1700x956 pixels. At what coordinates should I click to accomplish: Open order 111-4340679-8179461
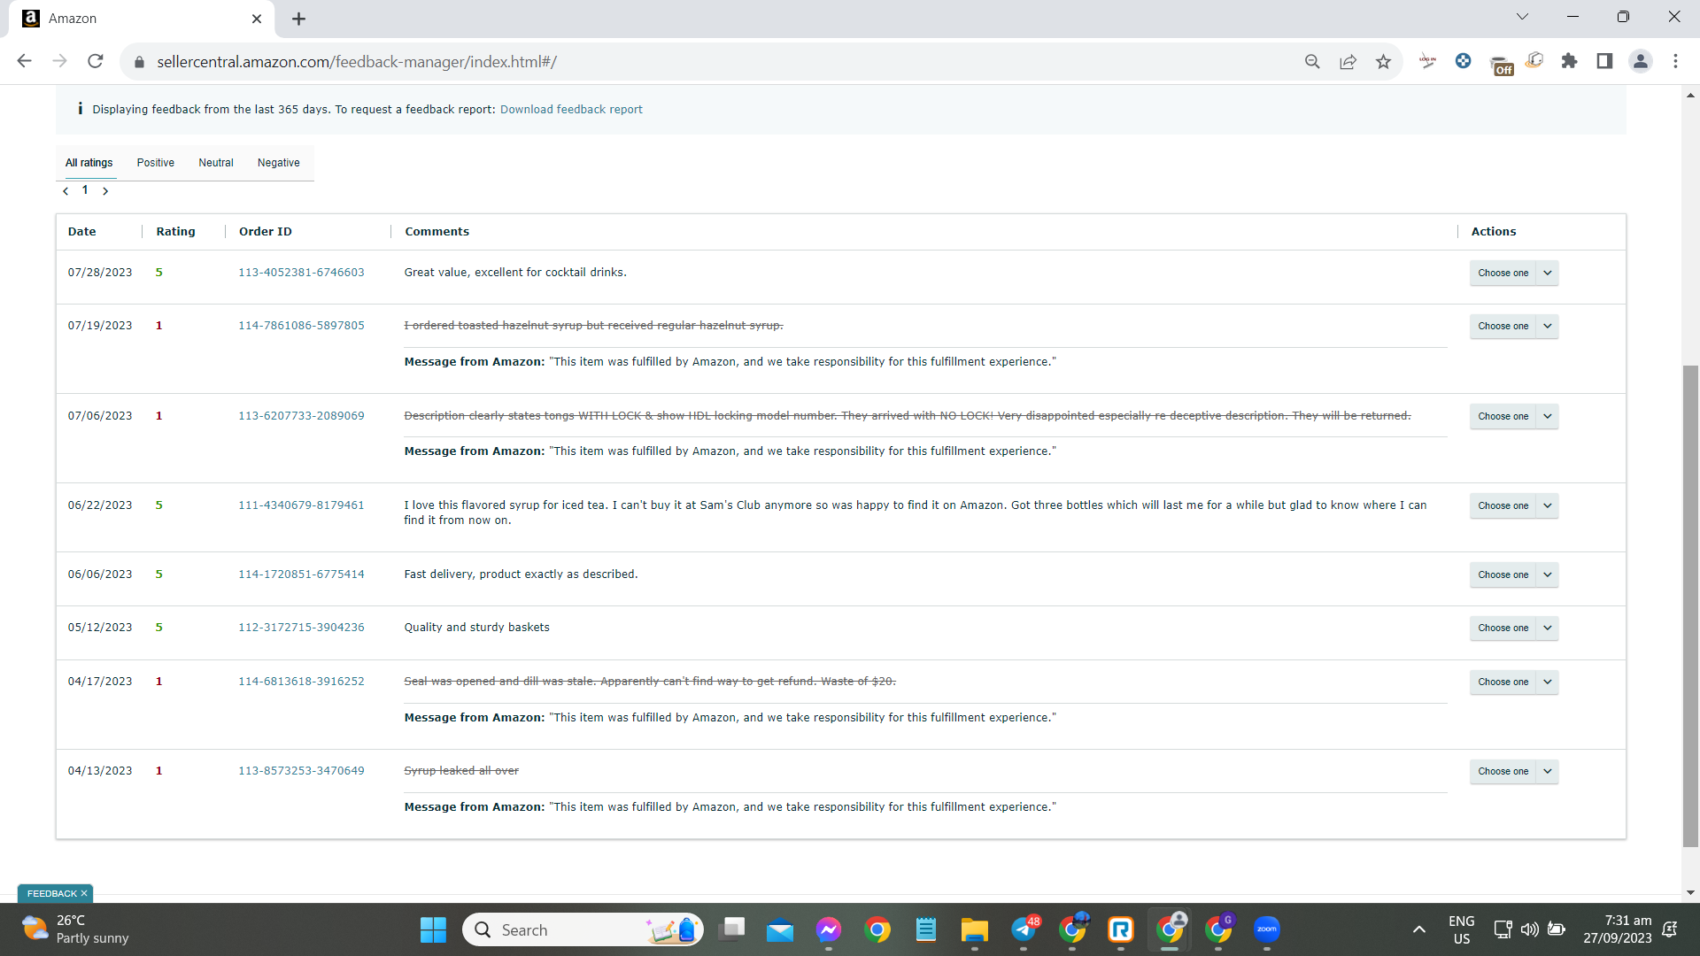pyautogui.click(x=301, y=505)
